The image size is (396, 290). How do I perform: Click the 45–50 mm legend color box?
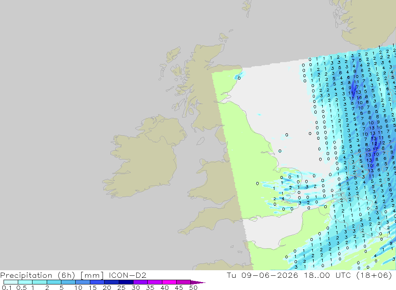184,282
